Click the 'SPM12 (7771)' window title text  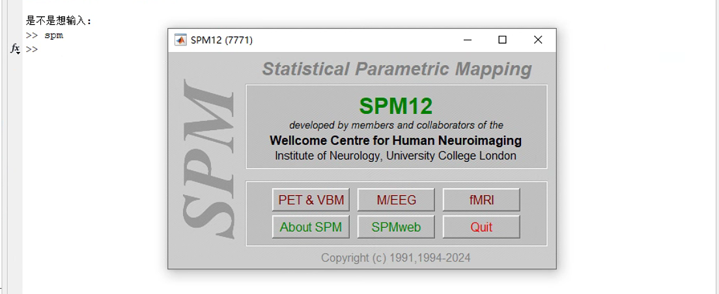coord(221,40)
